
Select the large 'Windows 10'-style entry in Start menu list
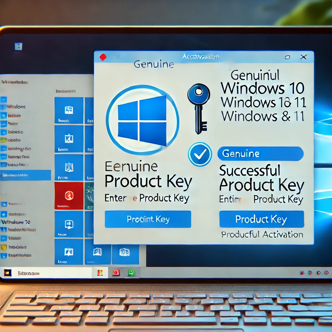click(16, 222)
